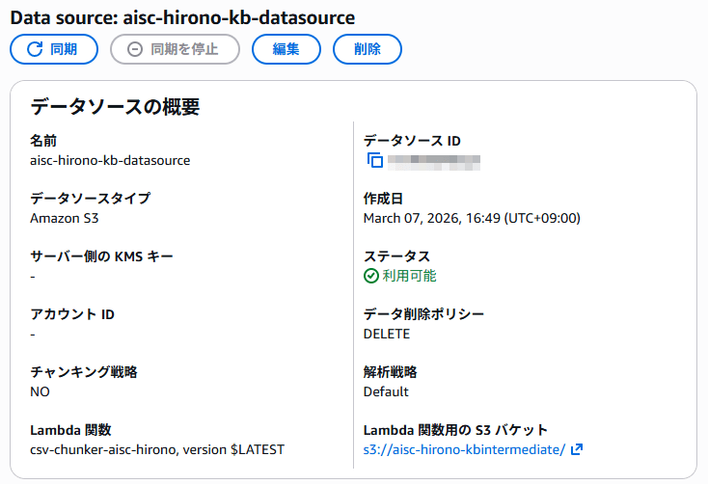
Task: Click the Amazon S3 data source type value
Action: (65, 218)
